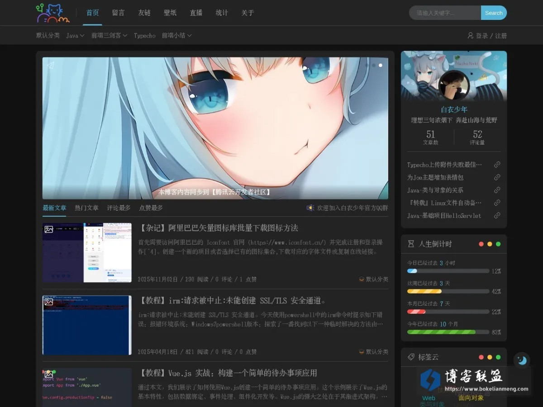Click 默认分类 label on irm article
The image size is (543, 407).
click(377, 352)
